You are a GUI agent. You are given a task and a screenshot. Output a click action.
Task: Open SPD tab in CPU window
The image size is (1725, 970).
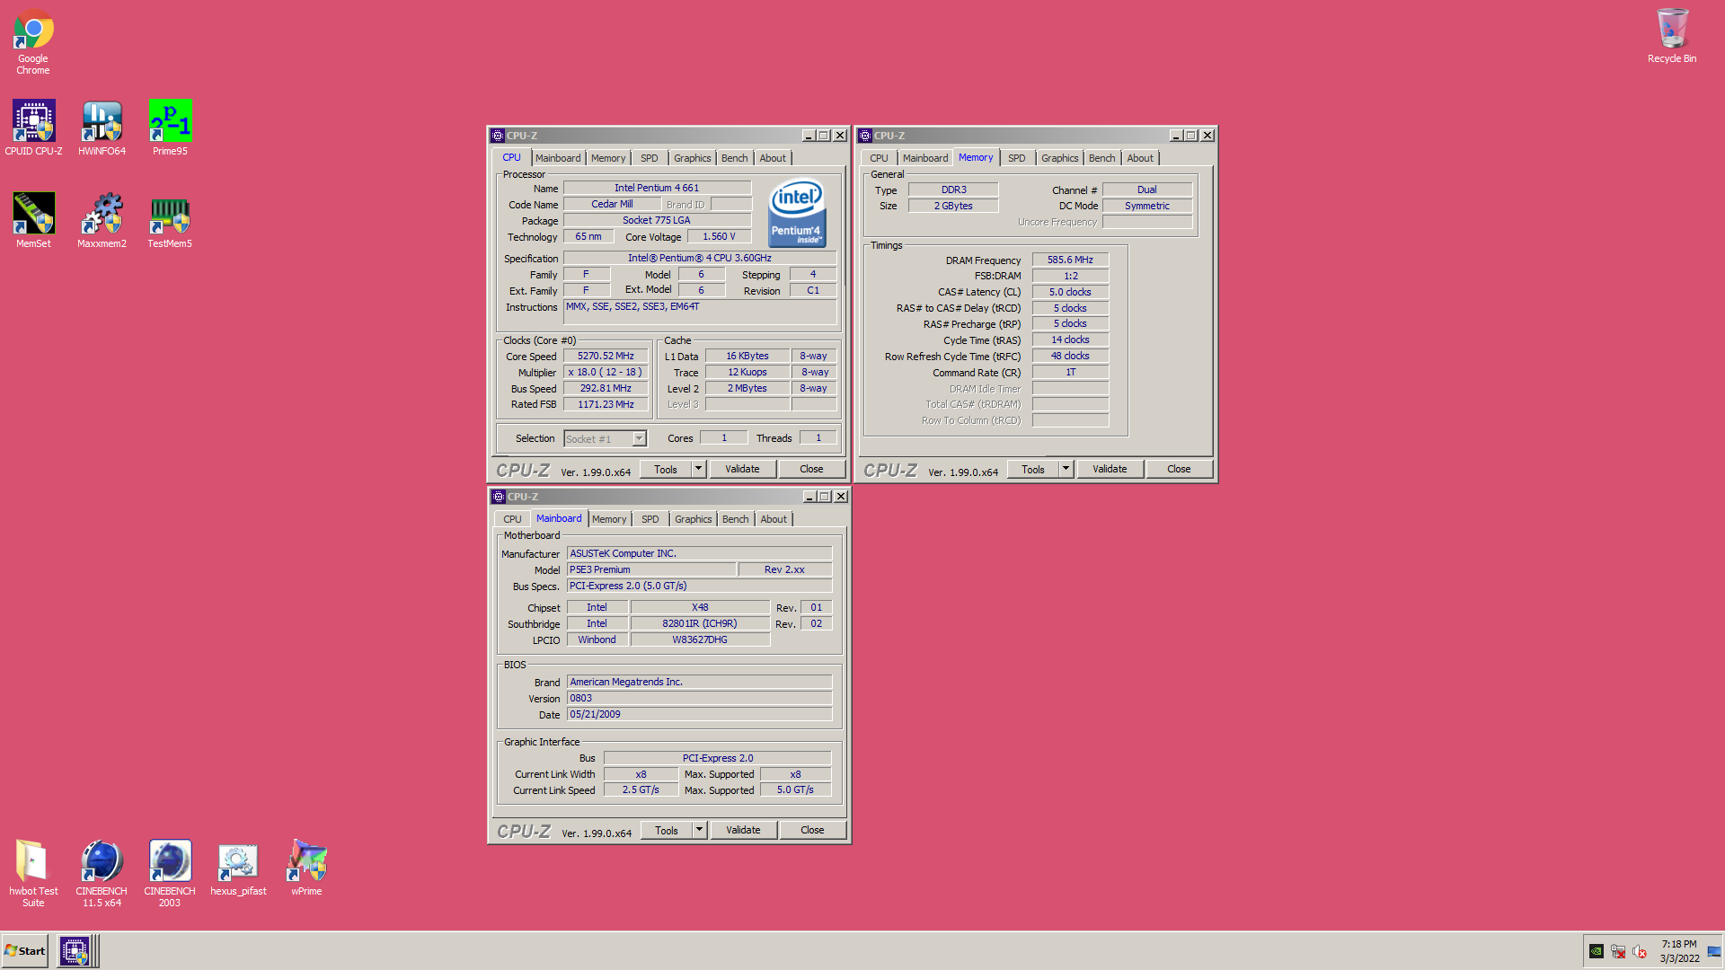pos(650,158)
